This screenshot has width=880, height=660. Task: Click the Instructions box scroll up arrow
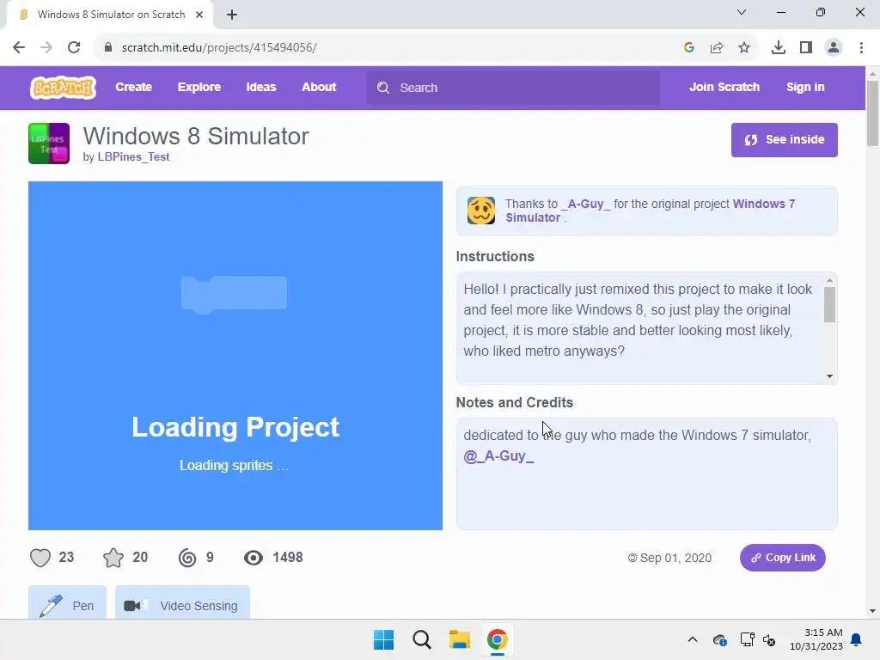pos(829,280)
